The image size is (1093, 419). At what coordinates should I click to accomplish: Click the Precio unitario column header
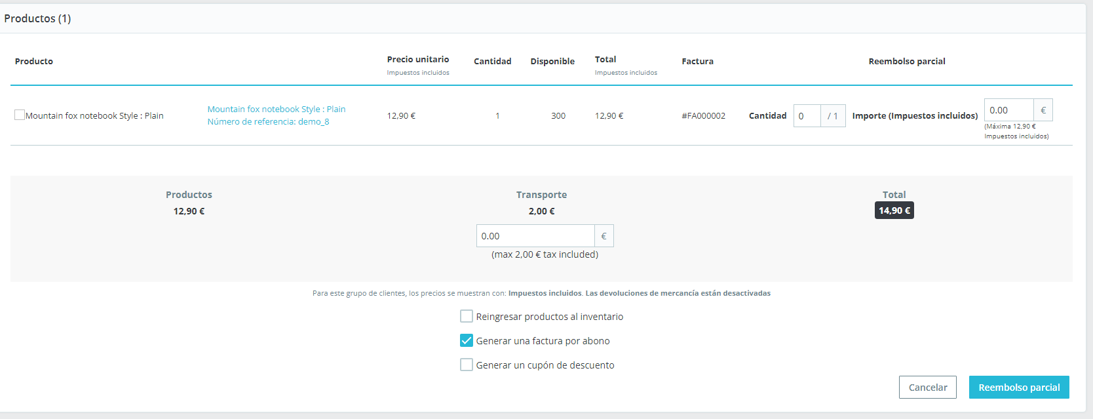(418, 60)
